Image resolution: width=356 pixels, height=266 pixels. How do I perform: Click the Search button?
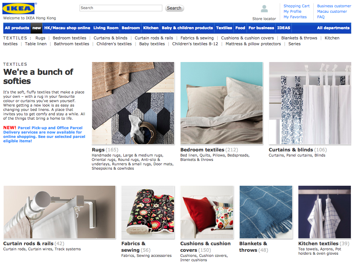pyautogui.click(x=174, y=8)
